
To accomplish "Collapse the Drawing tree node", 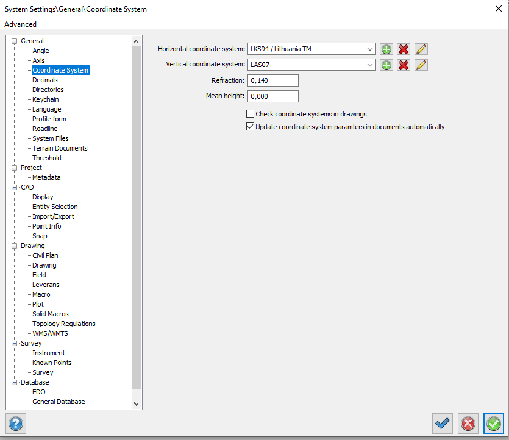I will (x=15, y=246).
